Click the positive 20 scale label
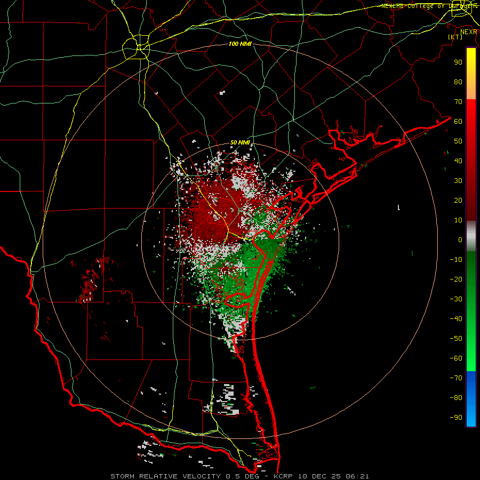This screenshot has height=480, width=480. [x=458, y=200]
